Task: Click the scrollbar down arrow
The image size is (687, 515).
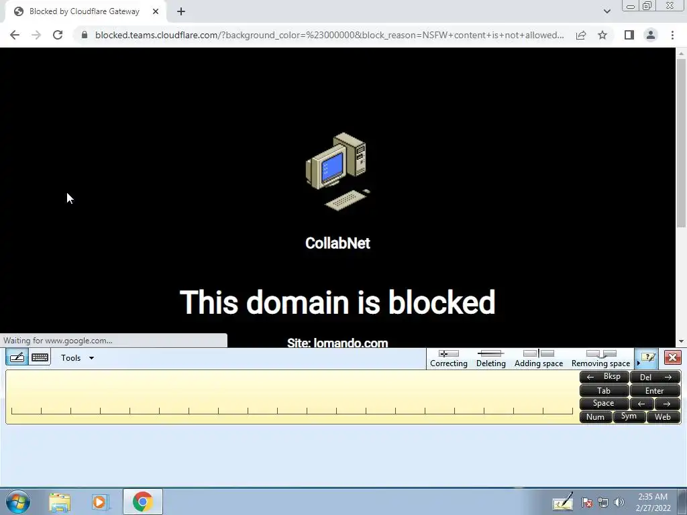Action: [x=681, y=341]
